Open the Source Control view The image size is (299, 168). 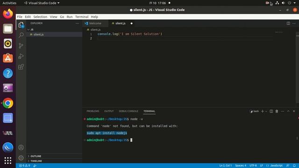pyautogui.click(x=21, y=46)
